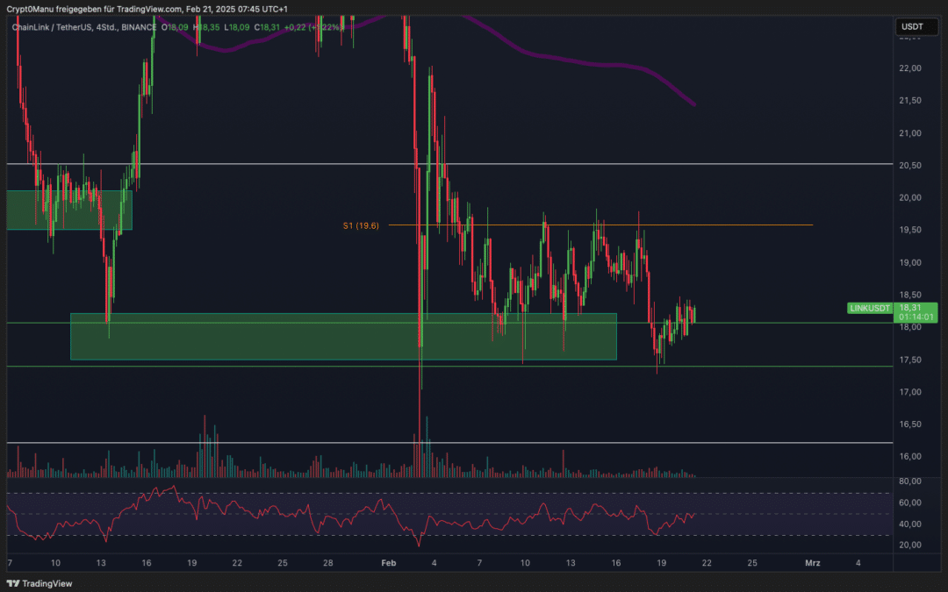Click the low value L18,09
The height and width of the screenshot is (592, 948).
(x=237, y=27)
